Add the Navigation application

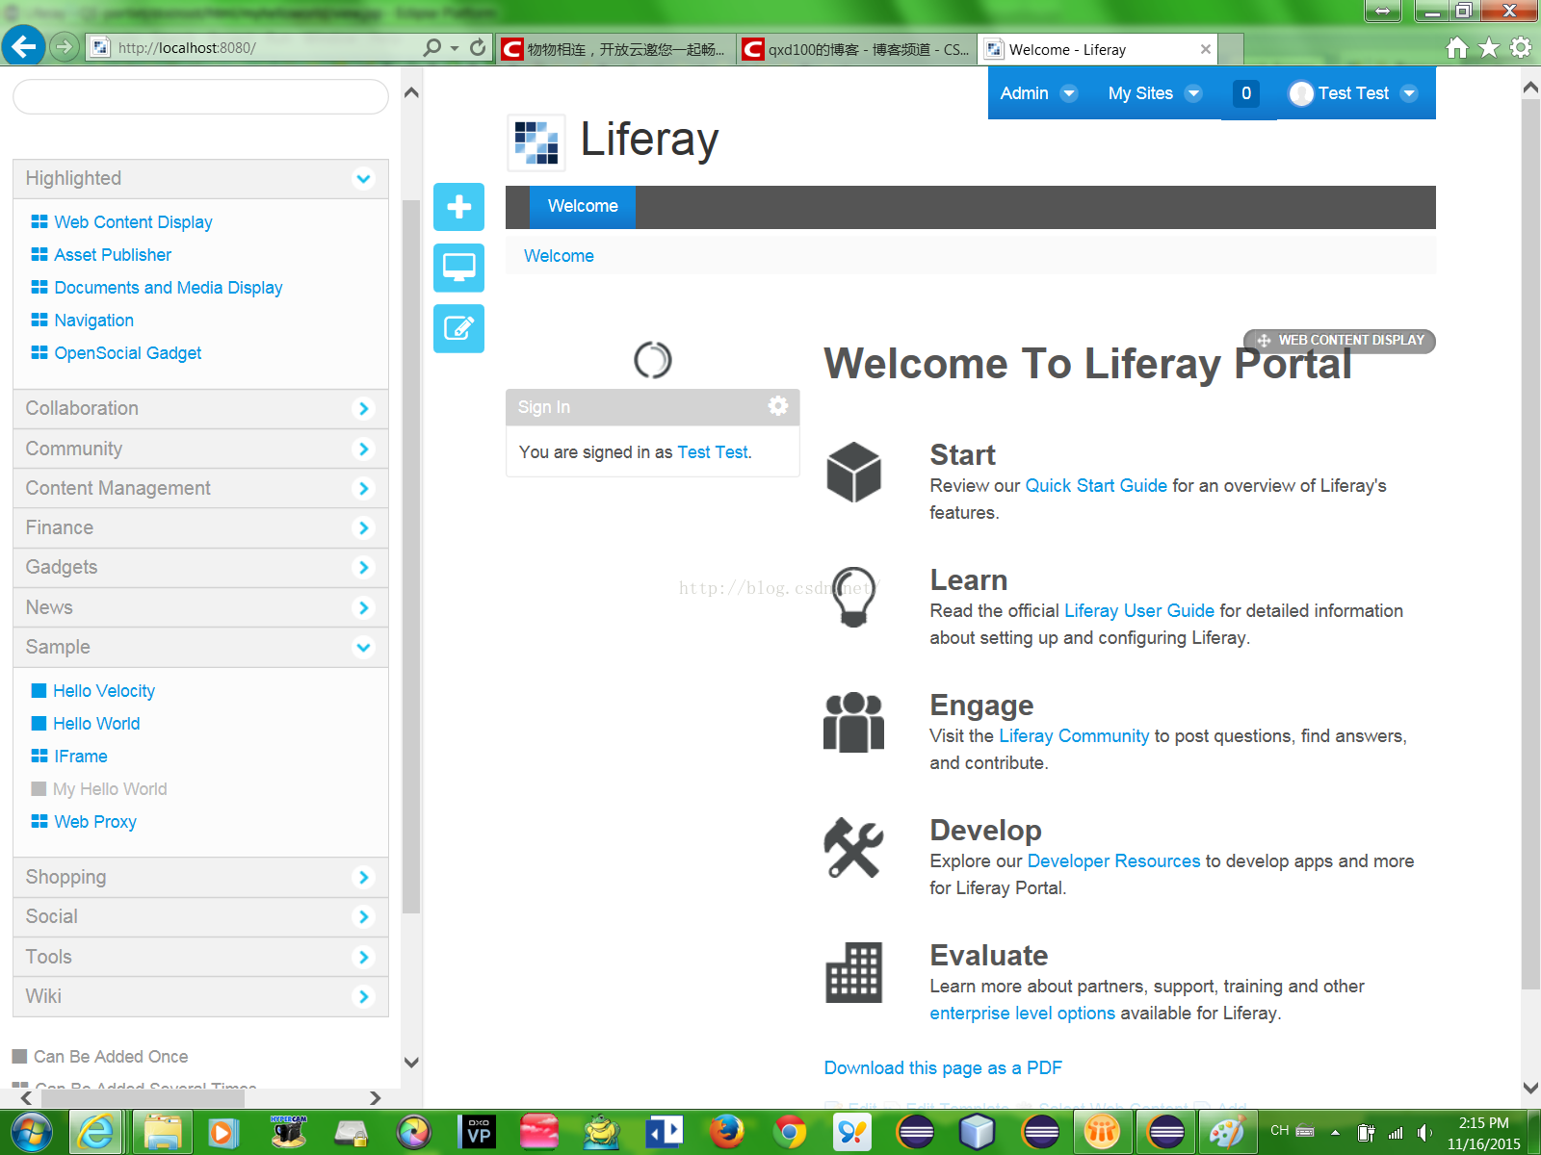point(93,321)
